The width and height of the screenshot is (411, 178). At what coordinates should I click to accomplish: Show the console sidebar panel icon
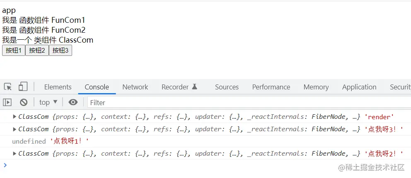pos(7,102)
